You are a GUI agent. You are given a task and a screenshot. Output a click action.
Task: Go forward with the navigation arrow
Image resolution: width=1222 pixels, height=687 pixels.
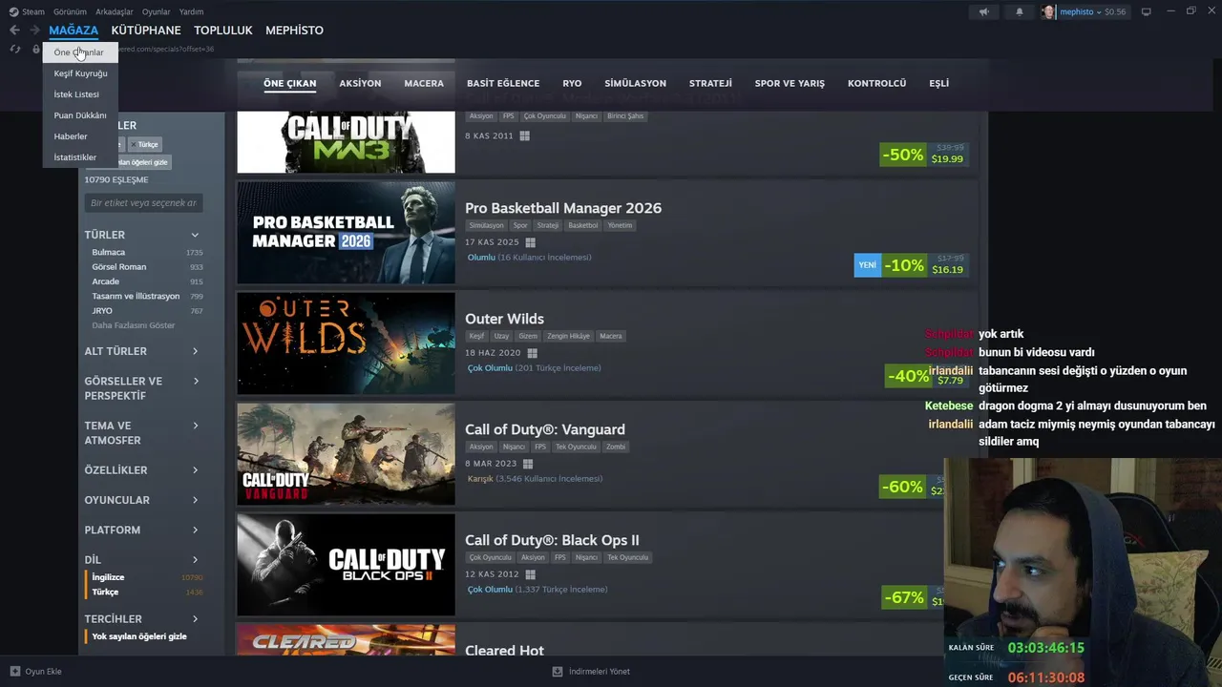(34, 31)
